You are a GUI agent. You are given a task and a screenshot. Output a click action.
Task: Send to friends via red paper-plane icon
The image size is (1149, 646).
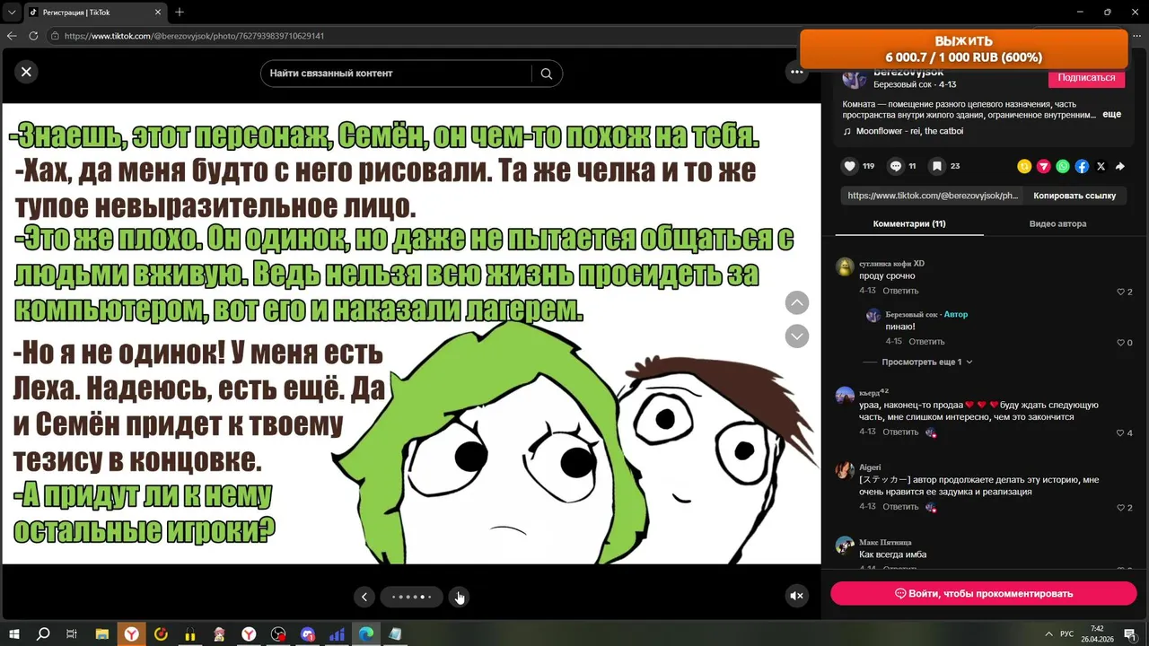point(1043,166)
